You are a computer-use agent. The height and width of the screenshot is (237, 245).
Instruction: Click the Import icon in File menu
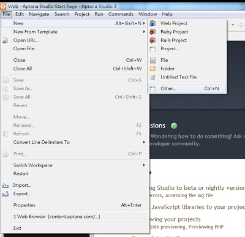6,186
